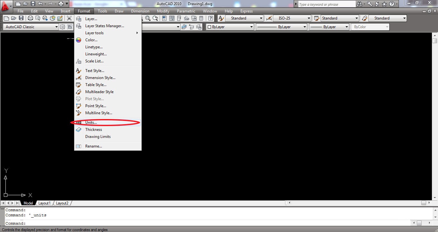Open the ISO-25 dimension style dropdown
Viewport: 438px width, 232px height.
click(x=292, y=18)
